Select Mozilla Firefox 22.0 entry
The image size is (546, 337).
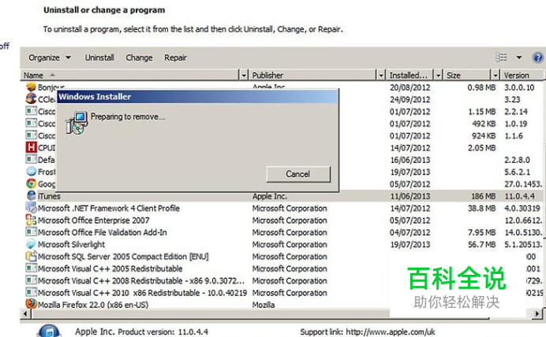click(93, 305)
